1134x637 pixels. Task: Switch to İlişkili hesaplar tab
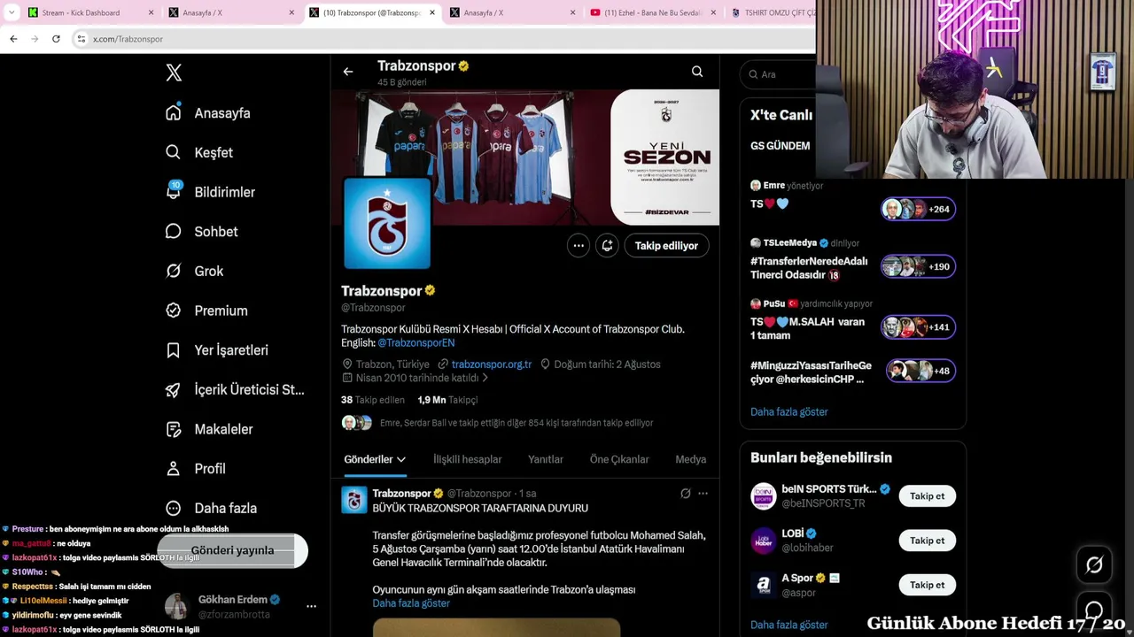pyautogui.click(x=467, y=459)
